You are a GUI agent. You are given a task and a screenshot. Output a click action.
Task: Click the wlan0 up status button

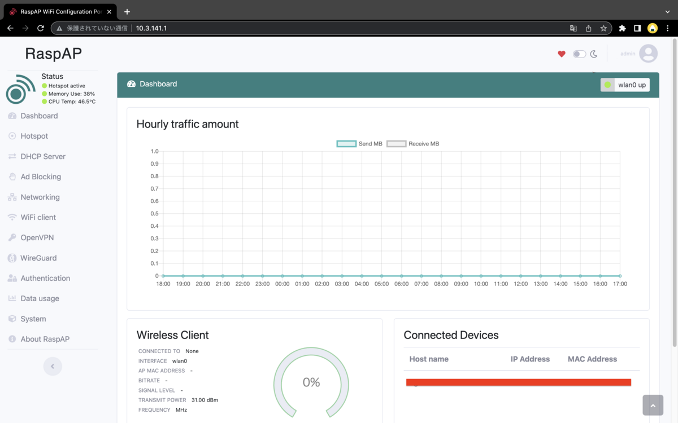tap(625, 85)
